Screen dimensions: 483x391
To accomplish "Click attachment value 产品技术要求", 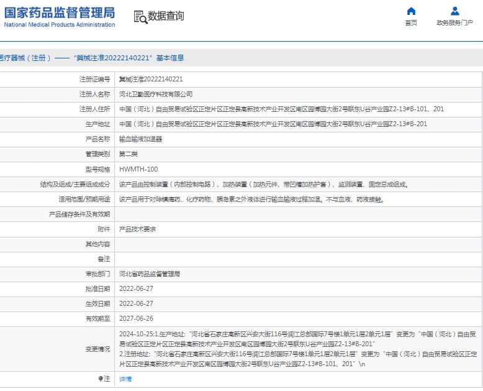I will click(x=138, y=229).
